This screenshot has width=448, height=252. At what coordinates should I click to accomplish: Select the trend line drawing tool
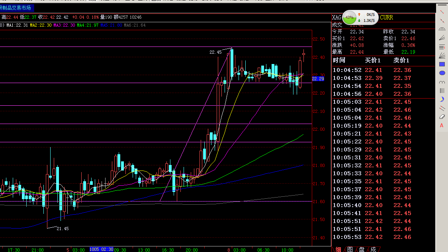[442, 12]
